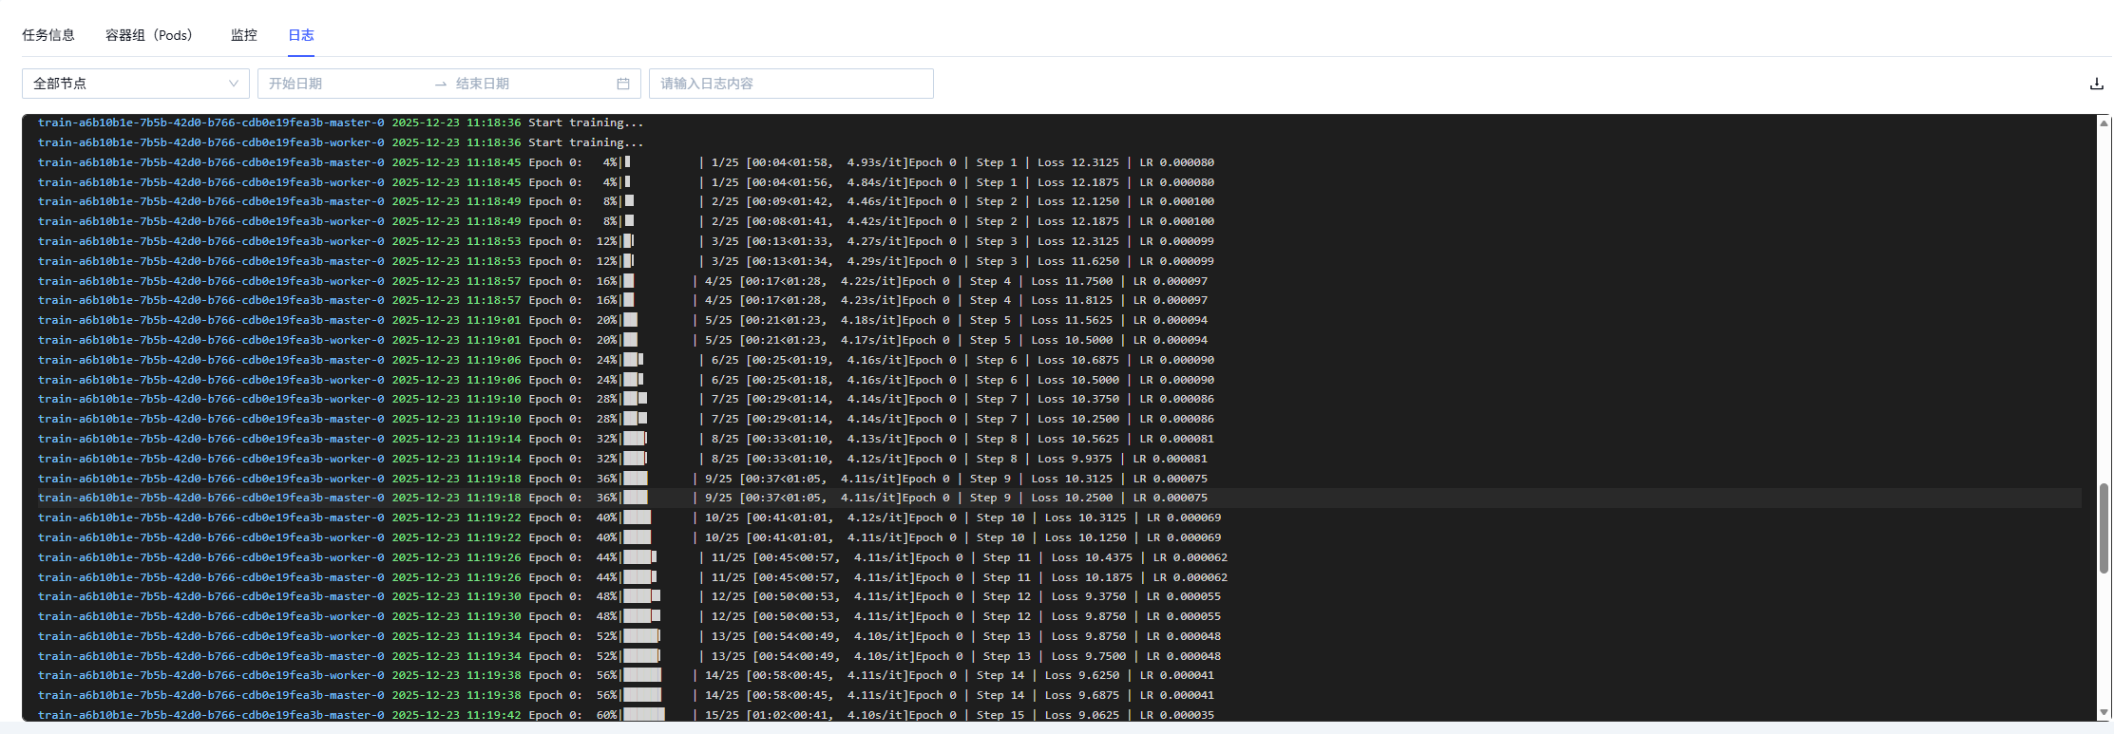
Task: Select the 开始日期 start date field
Action: click(x=342, y=84)
